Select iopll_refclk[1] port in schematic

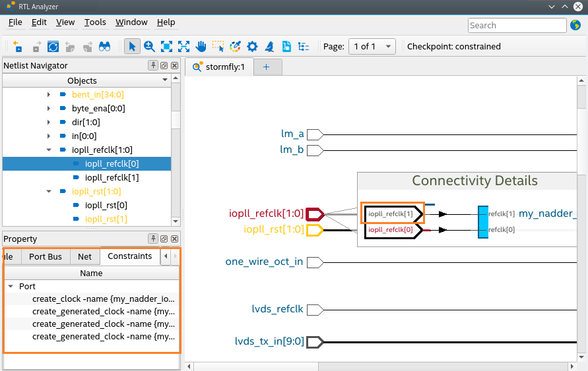(x=392, y=214)
